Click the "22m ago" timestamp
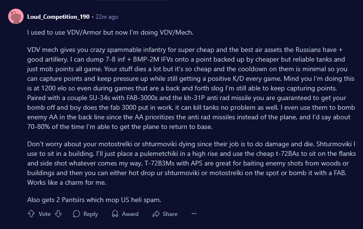Screen dimensions: 363x229 point(106,17)
